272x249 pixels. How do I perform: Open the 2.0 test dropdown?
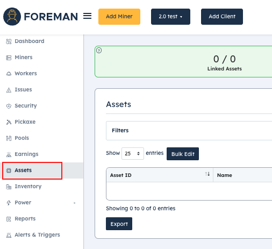[170, 17]
